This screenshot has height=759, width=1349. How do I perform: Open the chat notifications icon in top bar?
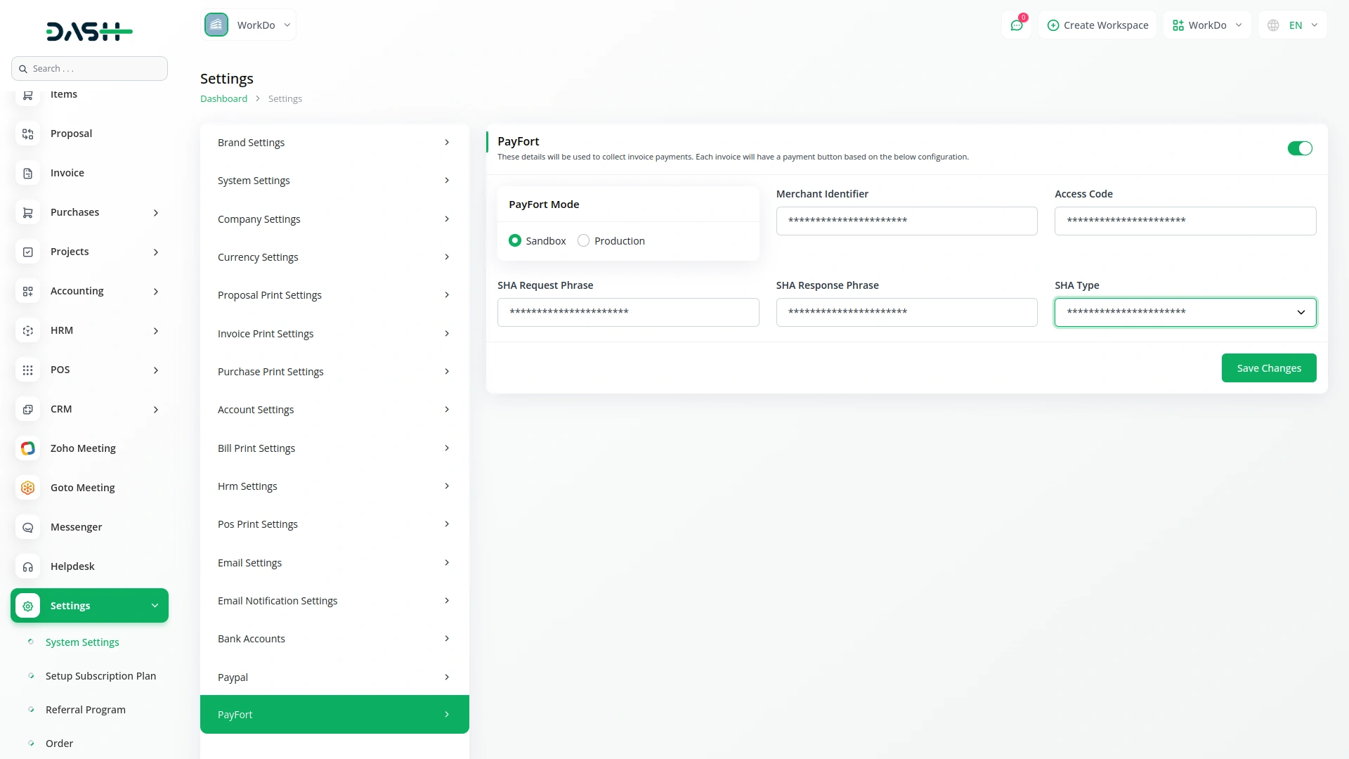tap(1017, 25)
